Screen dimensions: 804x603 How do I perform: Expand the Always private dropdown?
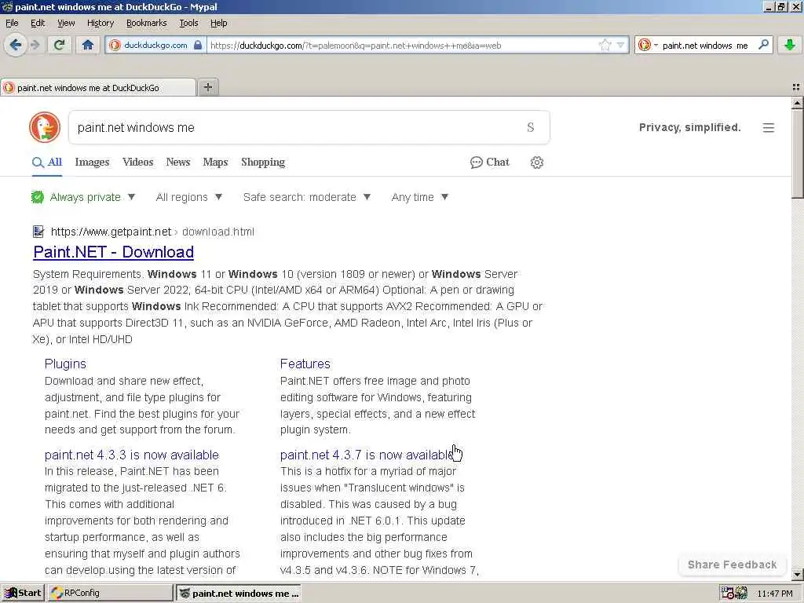[93, 197]
